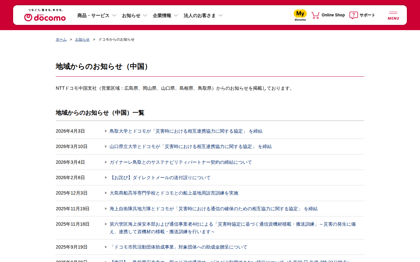Open 山口県立大学とドコモ agreement news

191,146
